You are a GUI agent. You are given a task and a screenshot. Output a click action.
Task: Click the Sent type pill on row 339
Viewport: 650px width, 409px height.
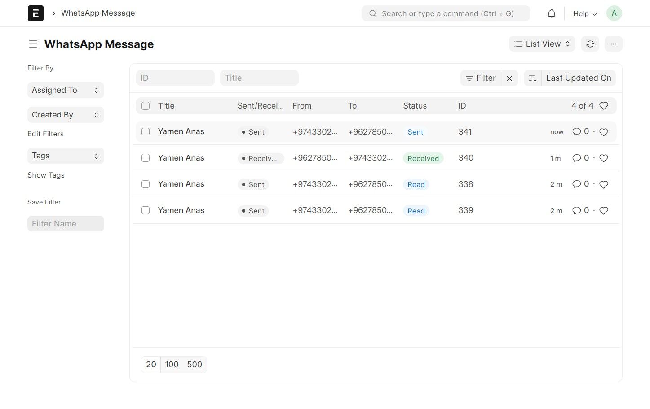(x=253, y=211)
